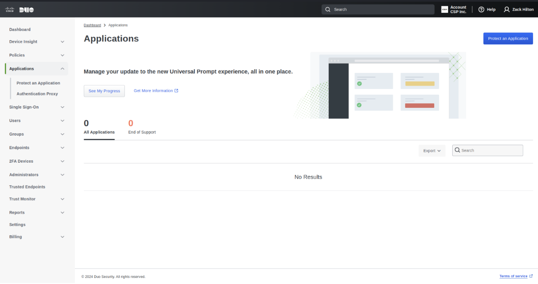This screenshot has width=538, height=284.
Task: Open Groups menu item
Action: 16,134
